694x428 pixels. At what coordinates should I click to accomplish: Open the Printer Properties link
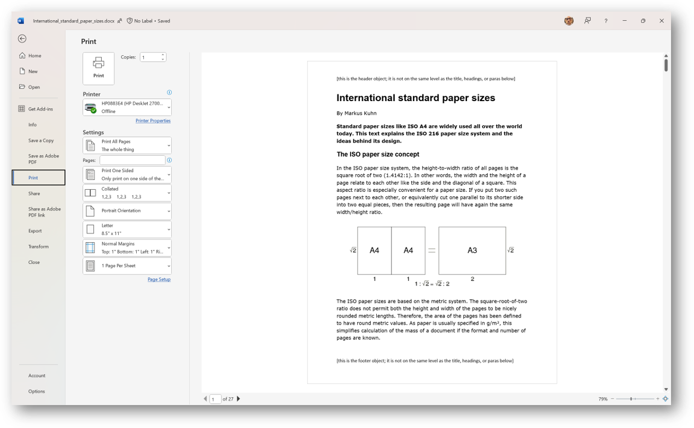(153, 120)
